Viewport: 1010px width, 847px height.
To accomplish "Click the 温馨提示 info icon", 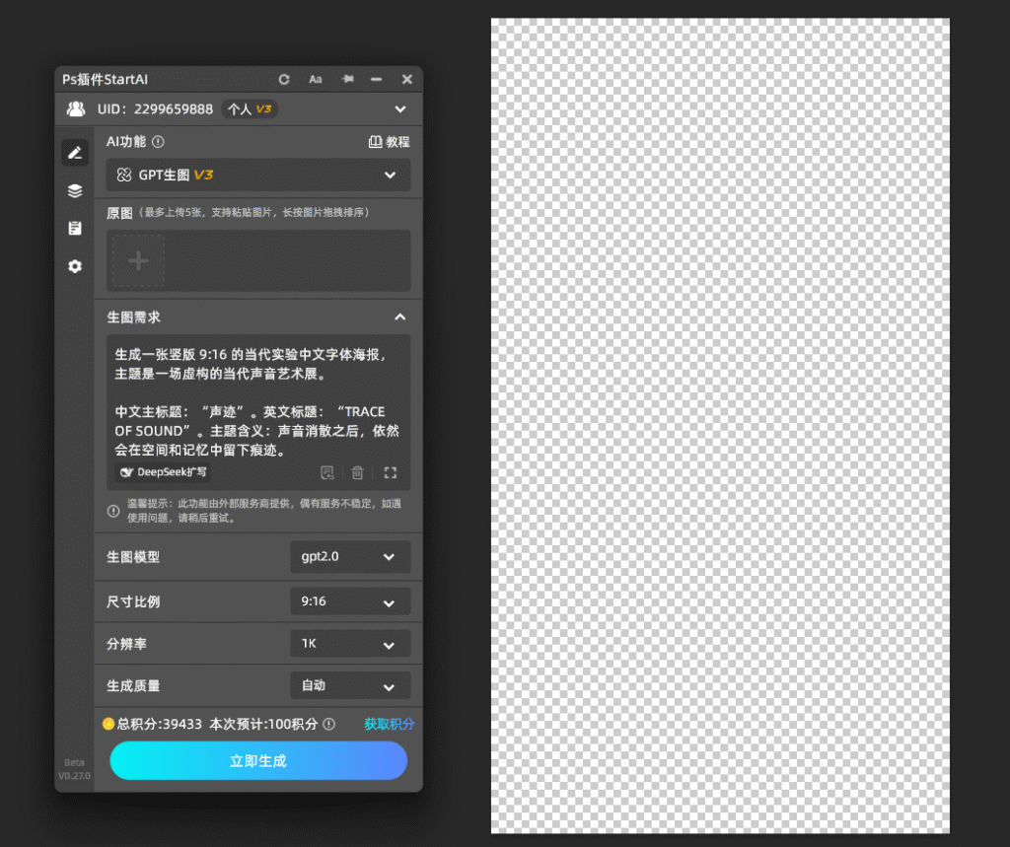I will (x=113, y=512).
